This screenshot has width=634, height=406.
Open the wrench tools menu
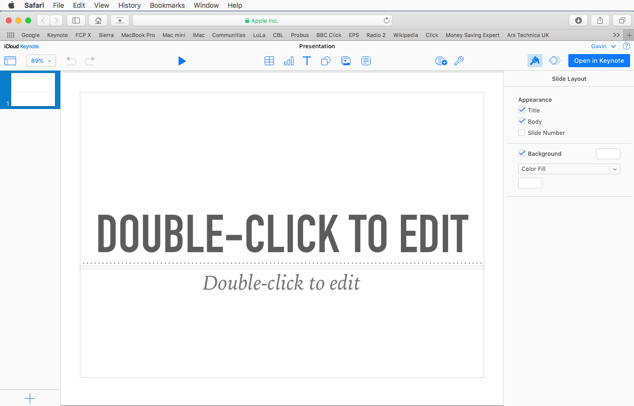459,61
